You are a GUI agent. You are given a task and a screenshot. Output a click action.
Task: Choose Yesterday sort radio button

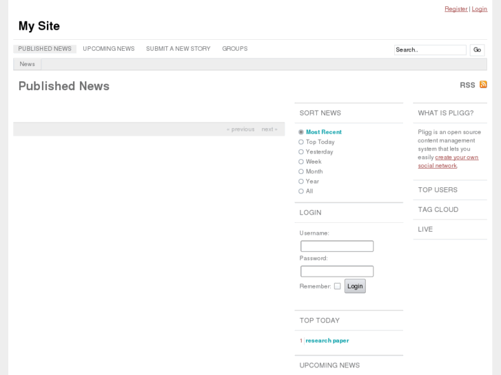(301, 152)
